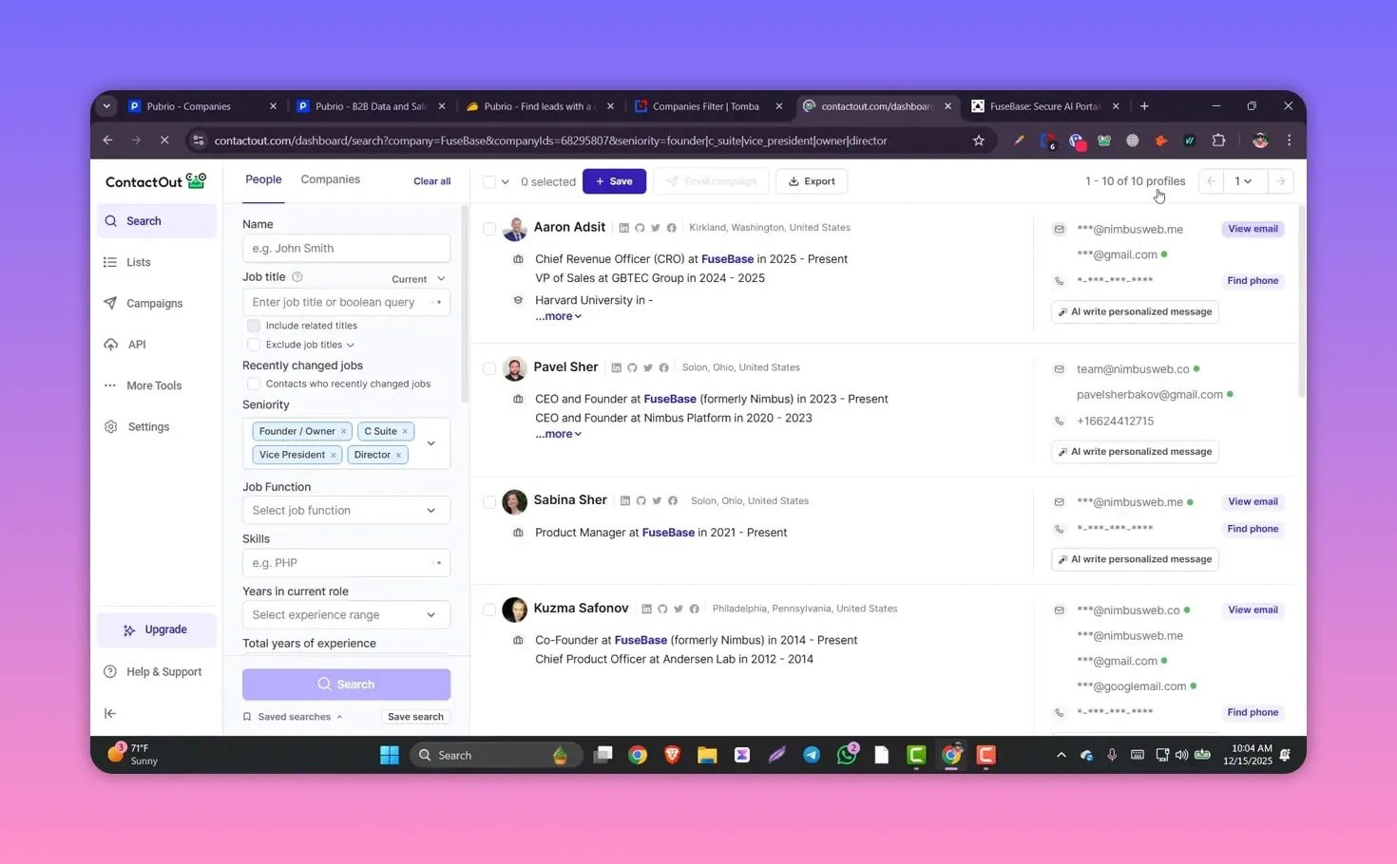Open More Tools from the sidebar
The width and height of the screenshot is (1397, 864).
(x=153, y=385)
